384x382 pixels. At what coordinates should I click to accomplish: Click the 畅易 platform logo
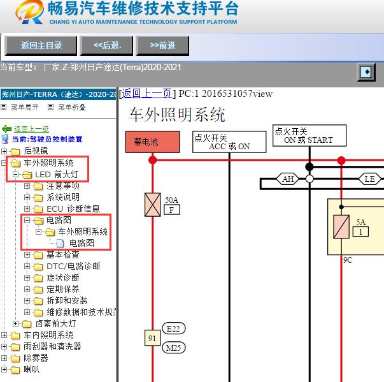coord(29,13)
